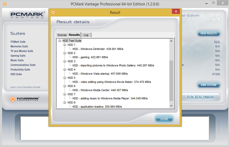Collapse the HDD Test Suite tree node
Viewport: 230px width, 147px height.
tap(60, 41)
